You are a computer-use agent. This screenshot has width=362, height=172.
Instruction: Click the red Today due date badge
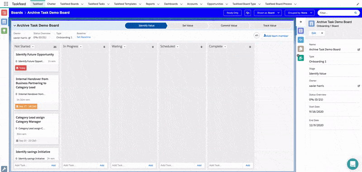pos(21,68)
